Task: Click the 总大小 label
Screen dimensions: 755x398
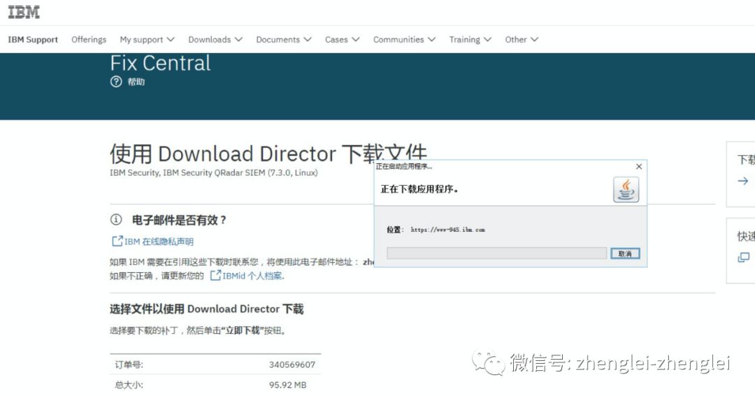Action: pyautogui.click(x=129, y=385)
